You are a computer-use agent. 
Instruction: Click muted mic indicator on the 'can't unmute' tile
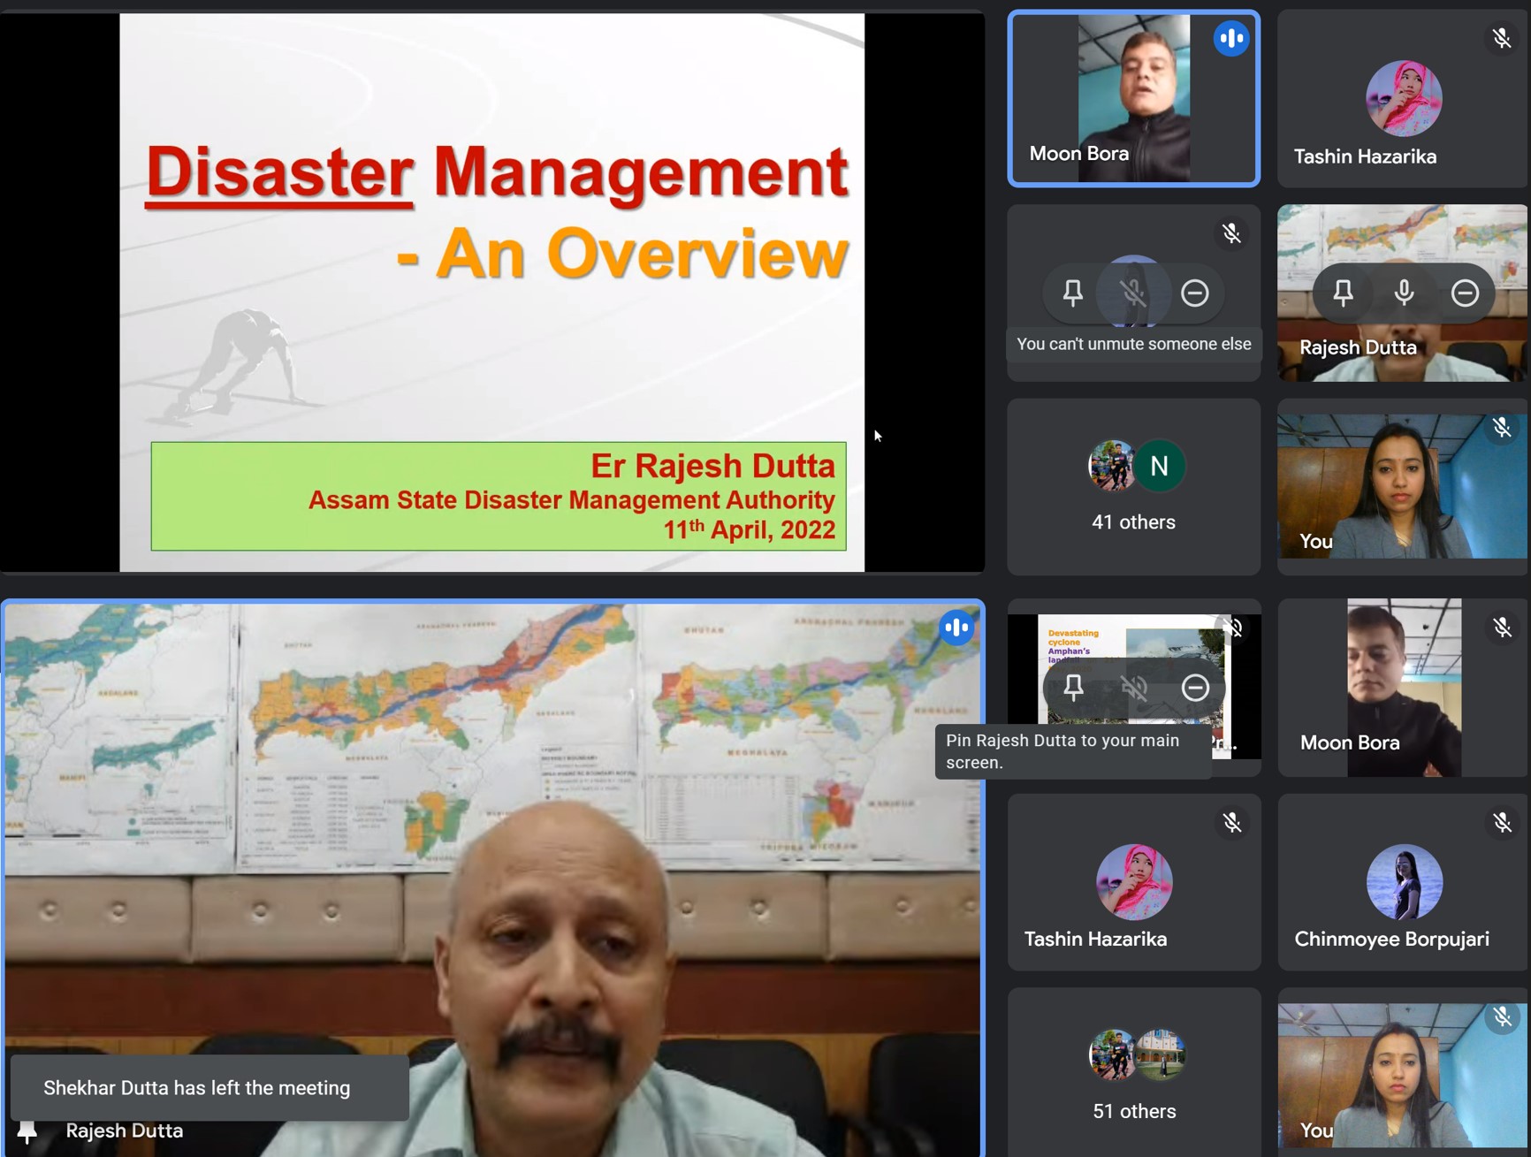(1231, 233)
